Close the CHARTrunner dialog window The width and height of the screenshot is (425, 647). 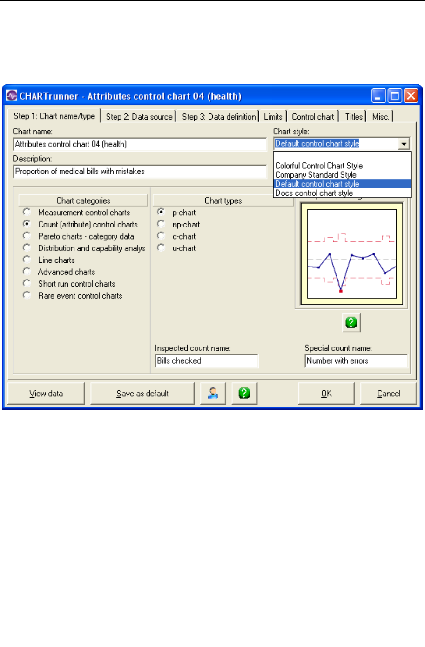coord(411,96)
